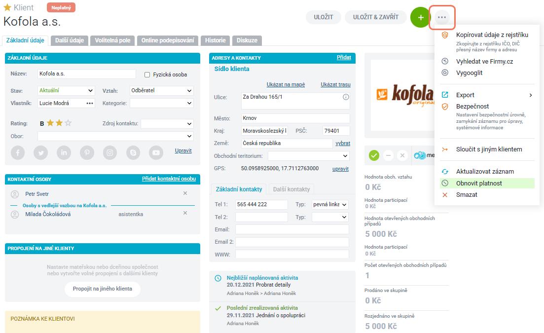The width and height of the screenshot is (544, 333).
Task: Click the info icon in Ulice field
Action: click(x=346, y=97)
